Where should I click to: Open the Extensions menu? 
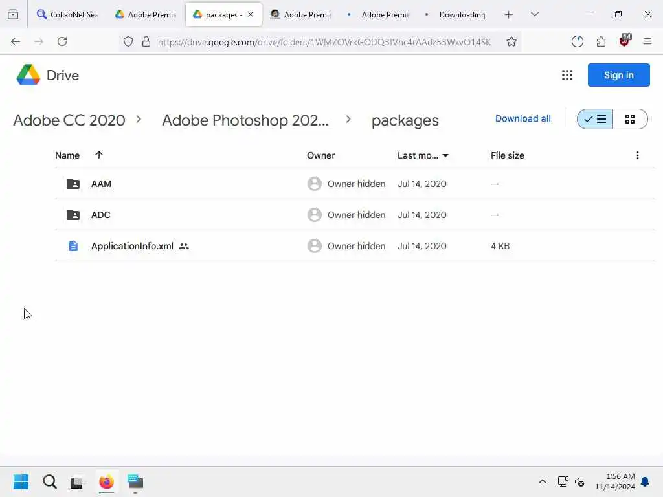[x=601, y=41]
